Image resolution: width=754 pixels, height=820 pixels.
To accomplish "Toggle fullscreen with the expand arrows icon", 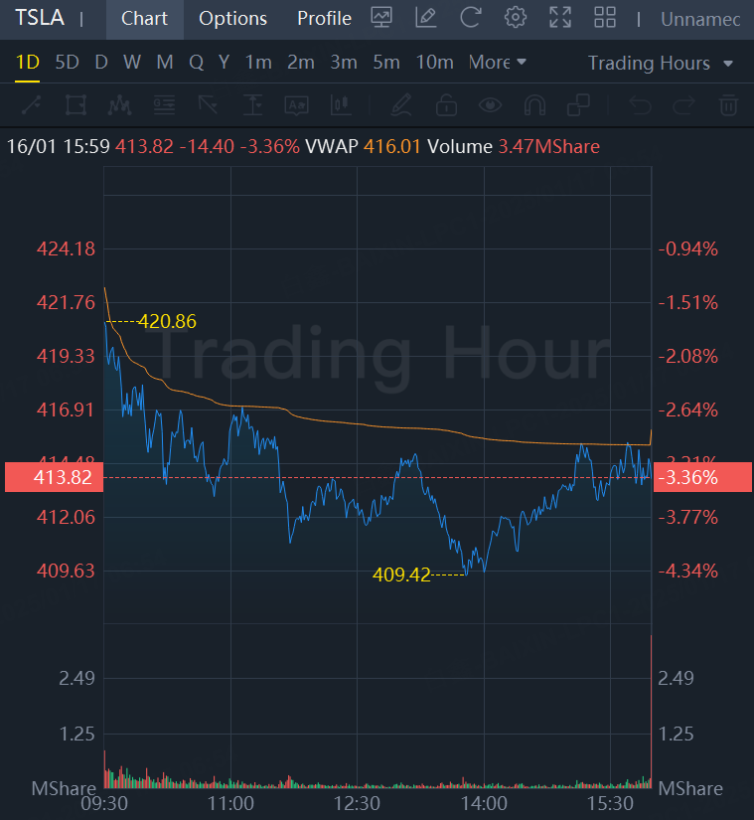I will [560, 18].
